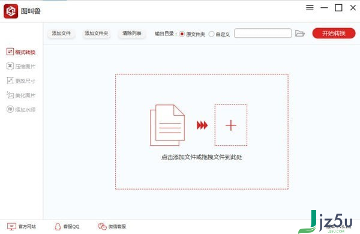The width and height of the screenshot is (360, 234).
Task: Click the 图叫兽 app logo
Action: (11, 11)
